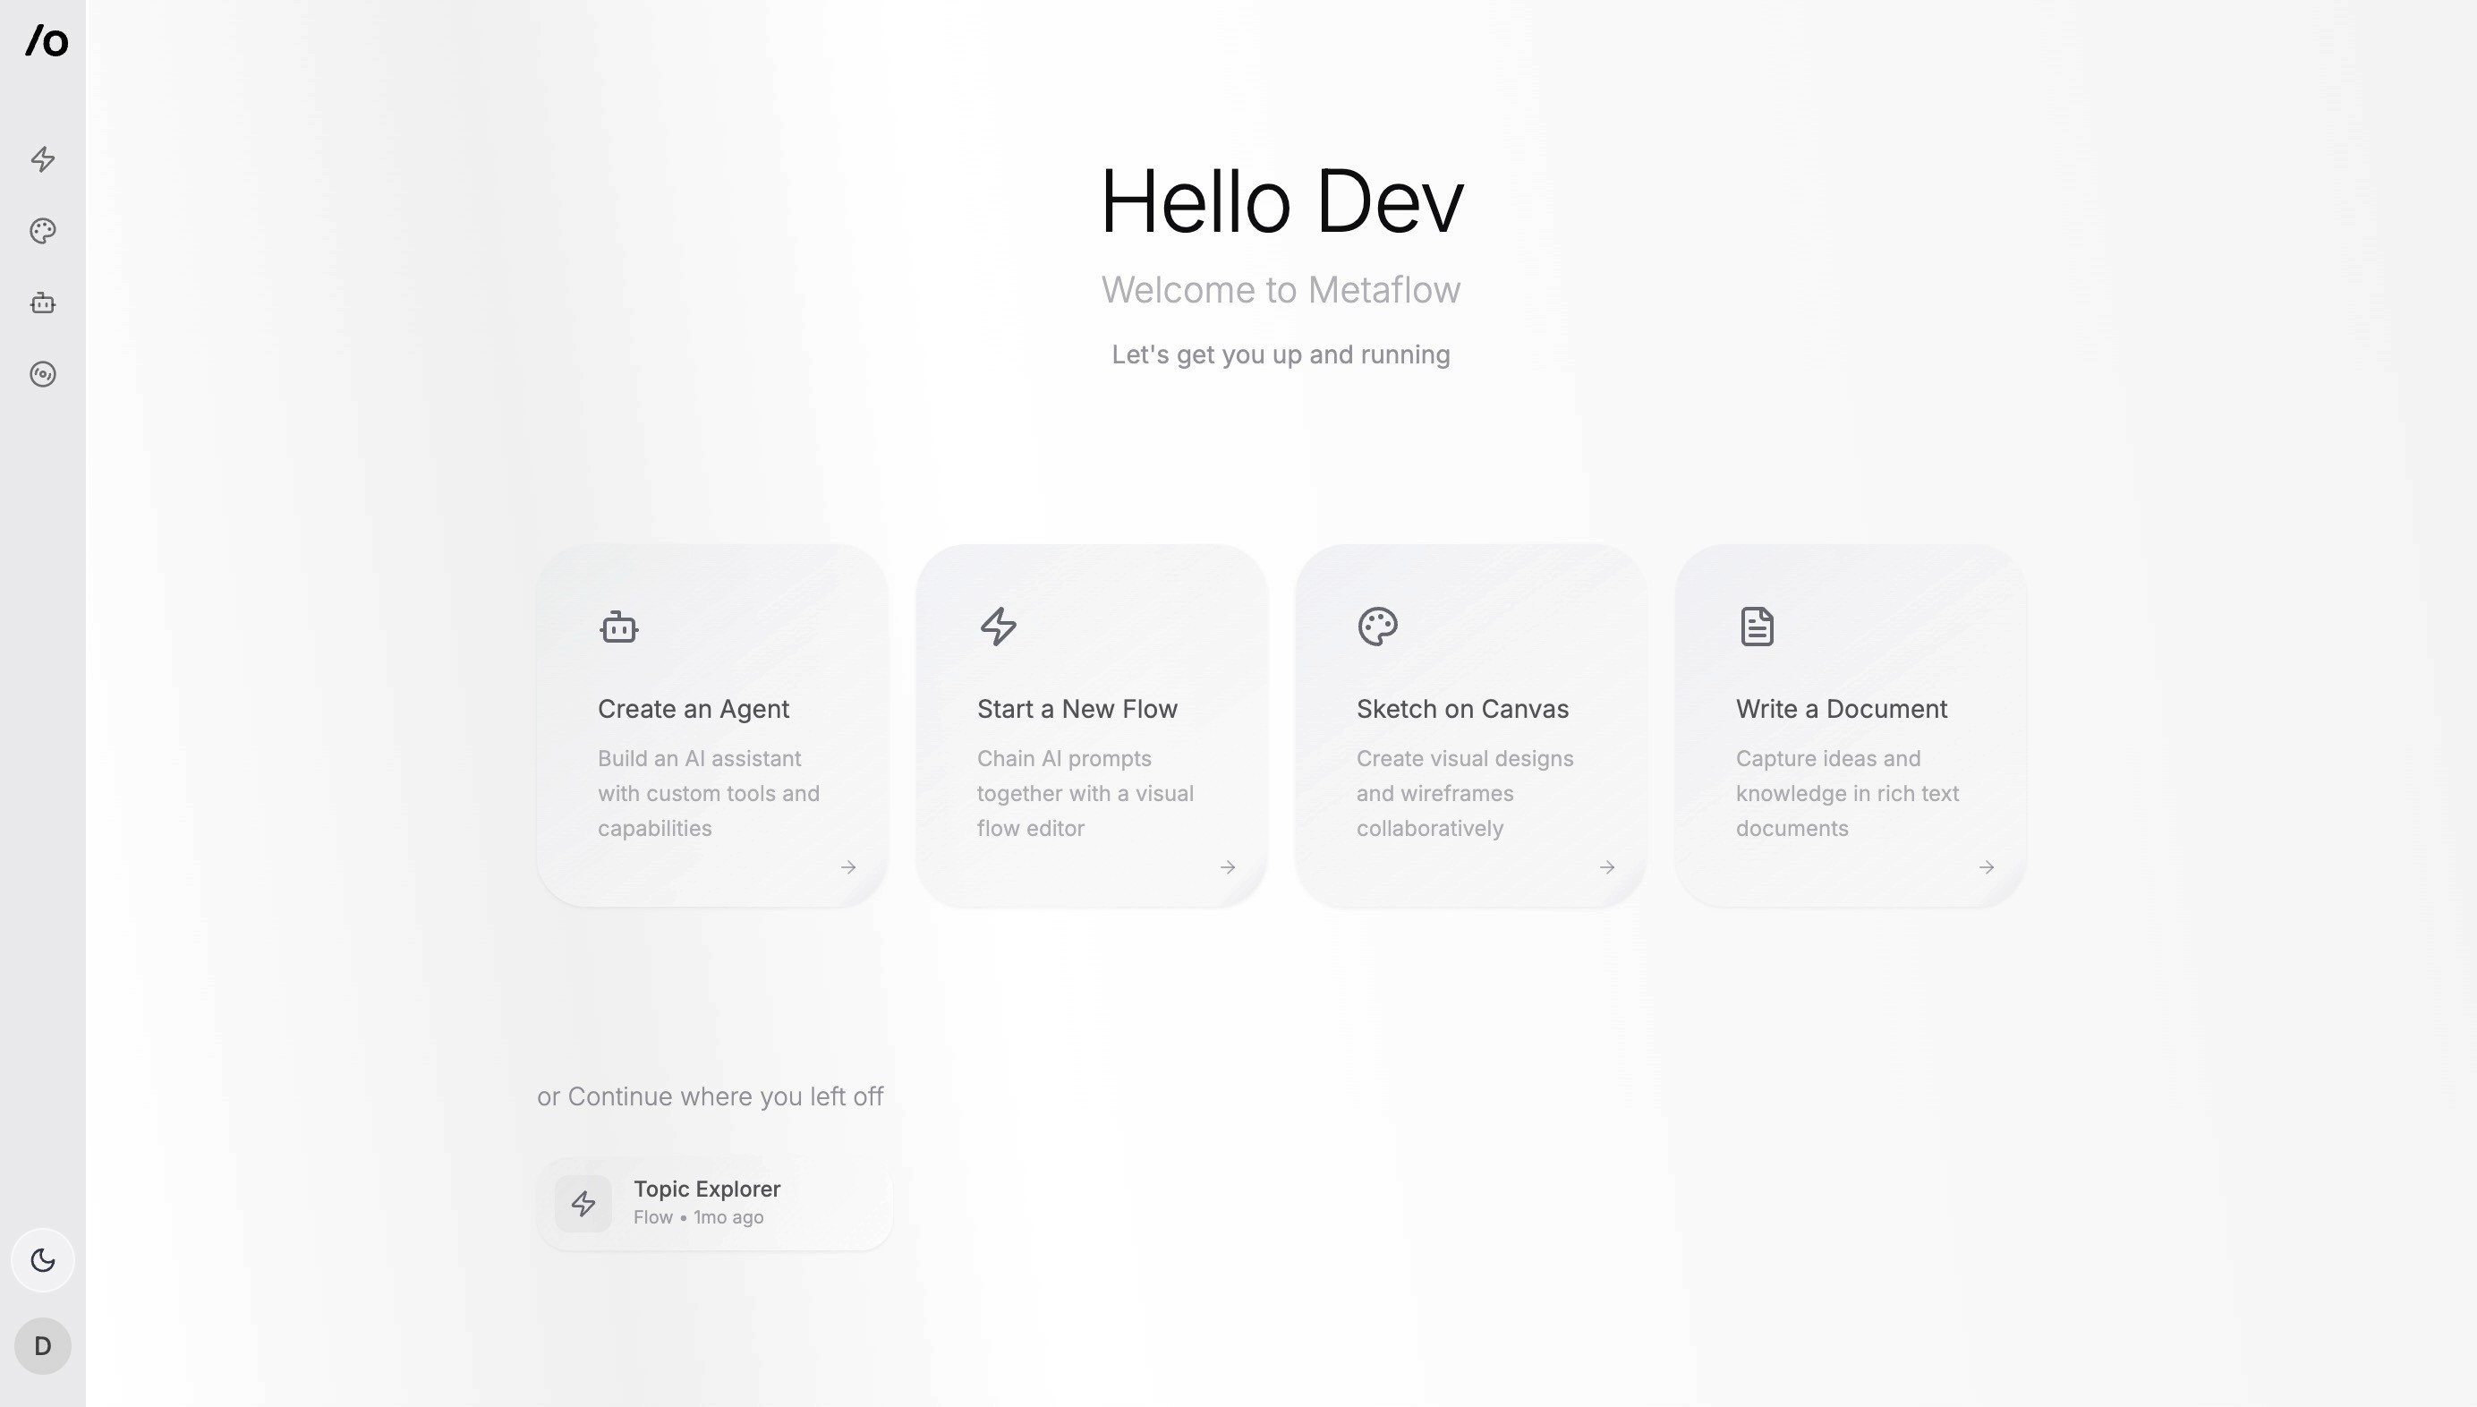Open Flows via sidebar lightning icon
This screenshot has width=2477, height=1407.
coord(43,159)
